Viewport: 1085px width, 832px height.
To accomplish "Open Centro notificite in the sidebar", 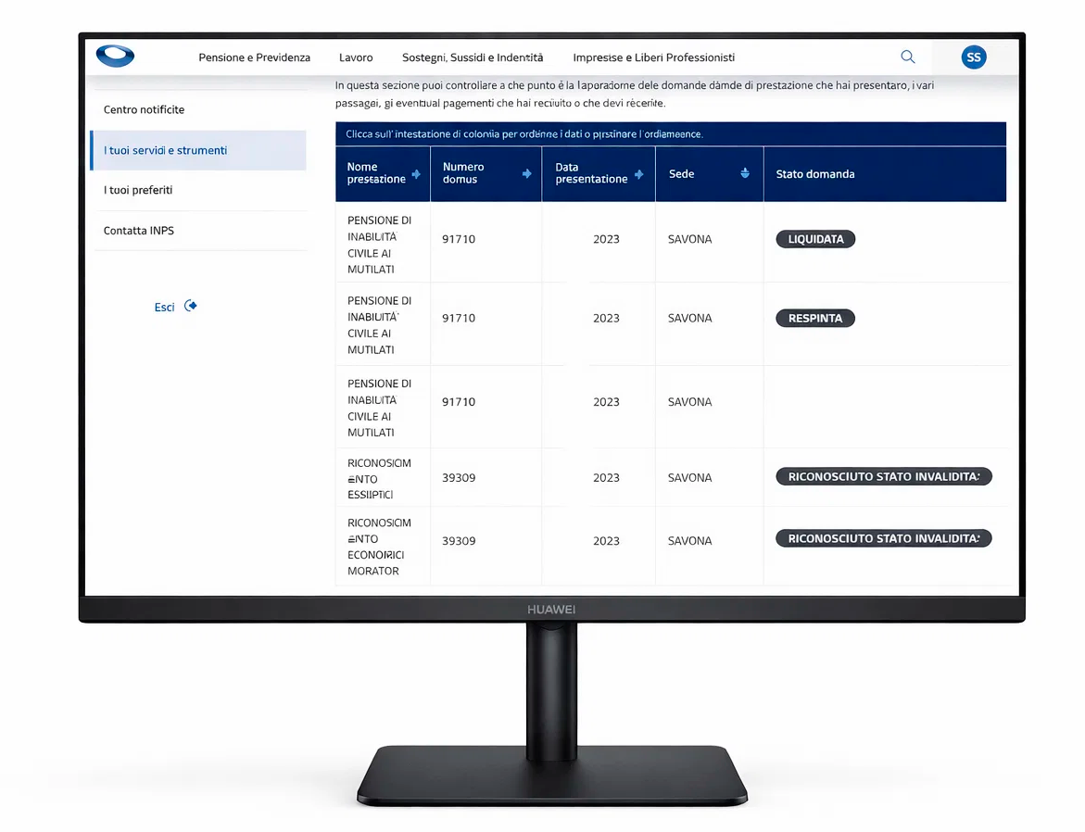I will click(144, 109).
